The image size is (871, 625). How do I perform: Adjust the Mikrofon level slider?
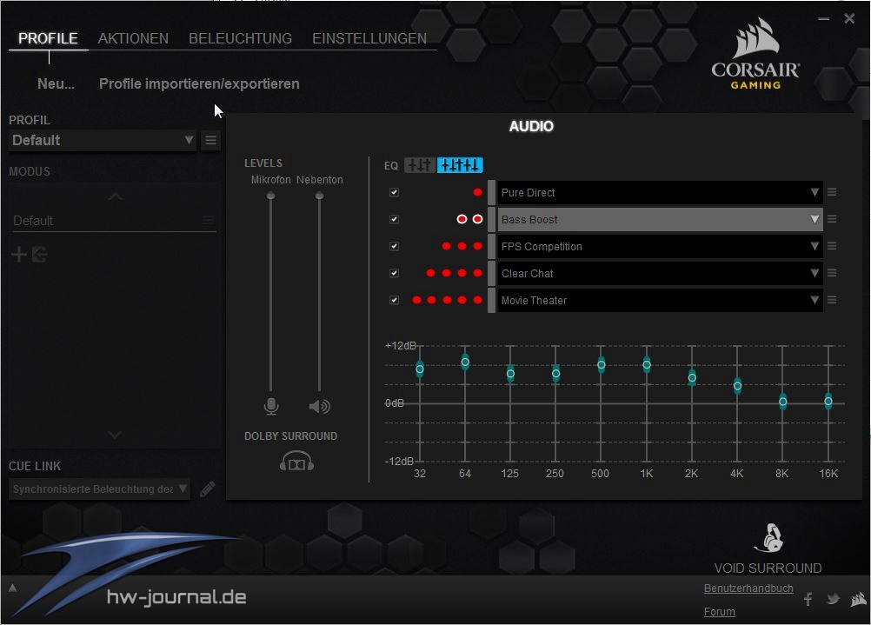tap(270, 196)
